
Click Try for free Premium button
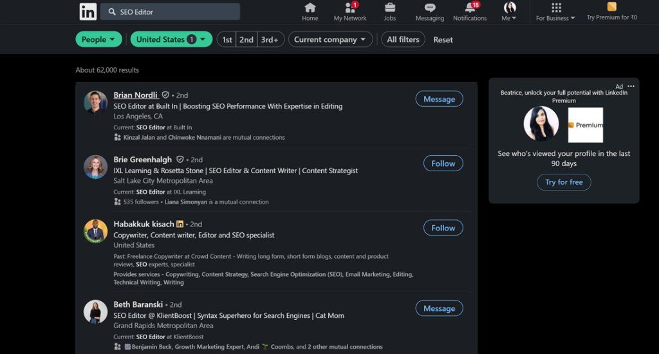point(564,182)
